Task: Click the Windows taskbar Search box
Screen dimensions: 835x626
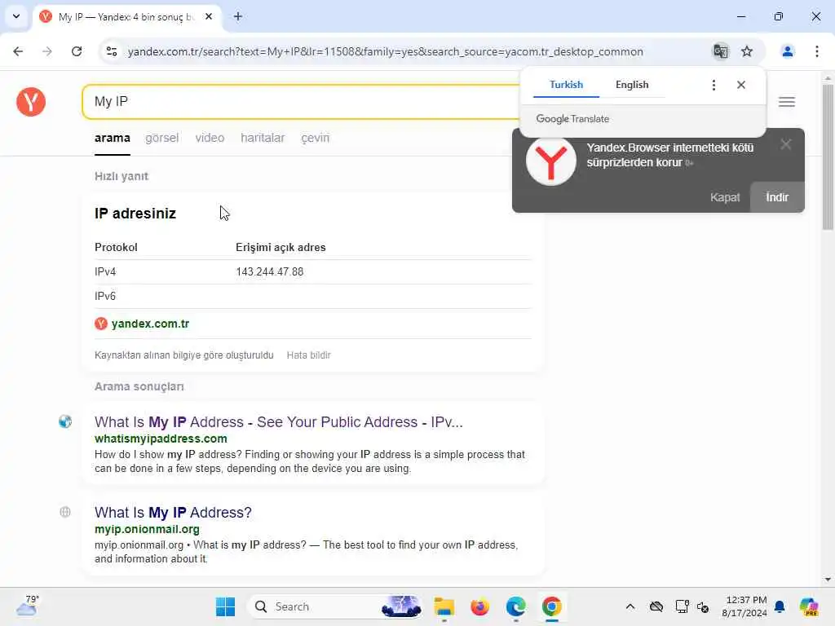Action: [335, 606]
